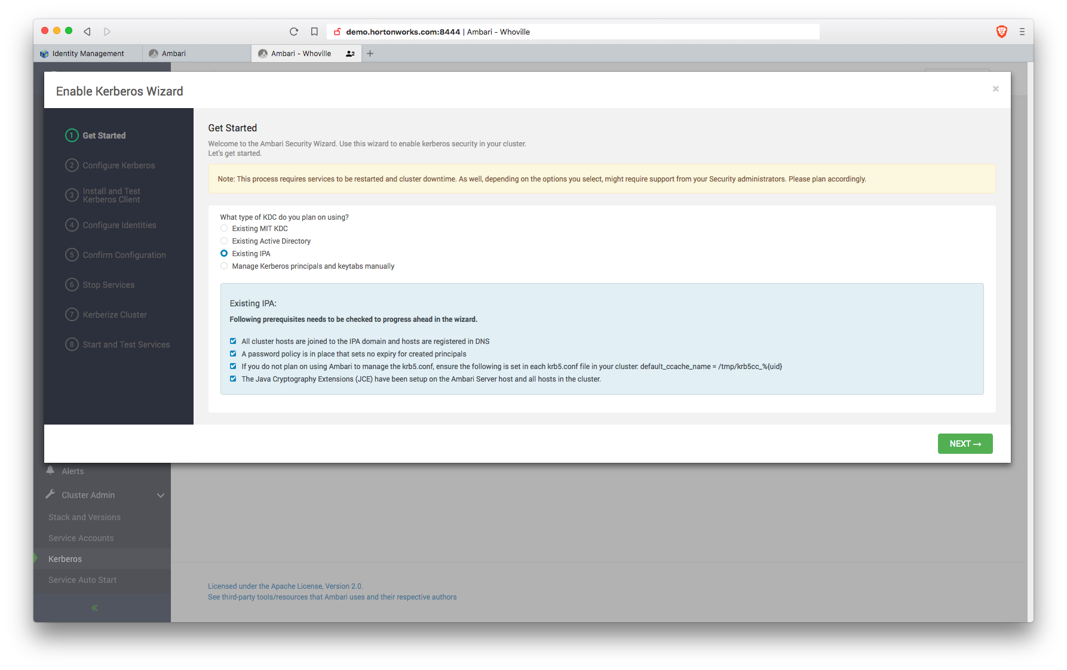1067x670 pixels.
Task: Uncheck the krb5.conf default_ccache_name checkbox
Action: 233,367
